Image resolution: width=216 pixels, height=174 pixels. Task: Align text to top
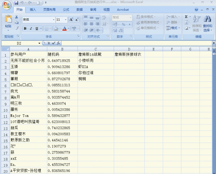(86, 18)
